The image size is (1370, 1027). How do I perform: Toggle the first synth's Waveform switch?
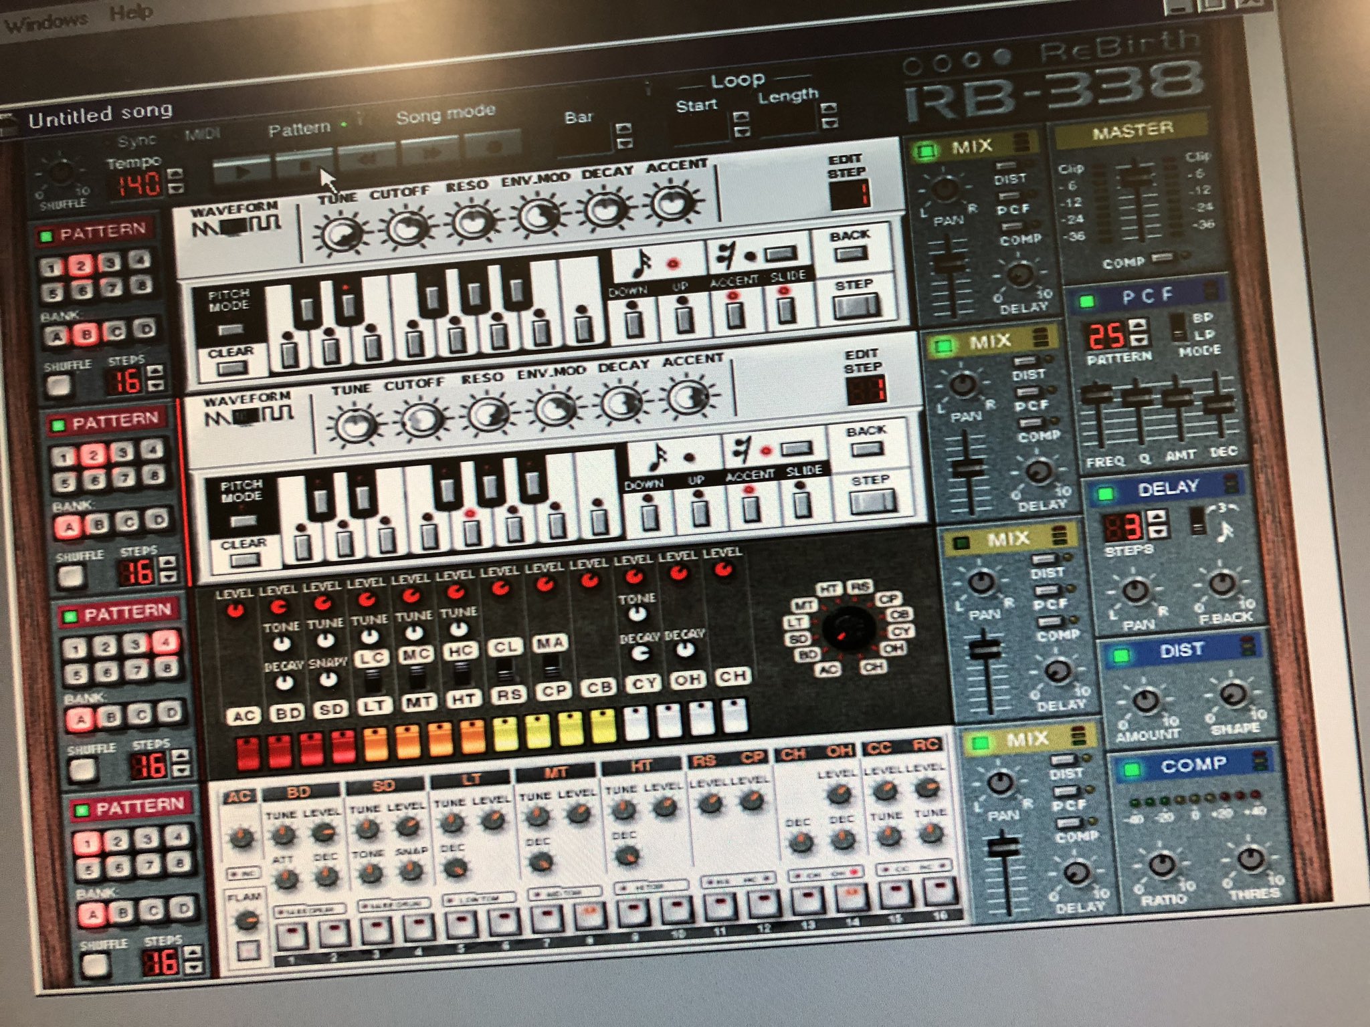click(x=235, y=227)
